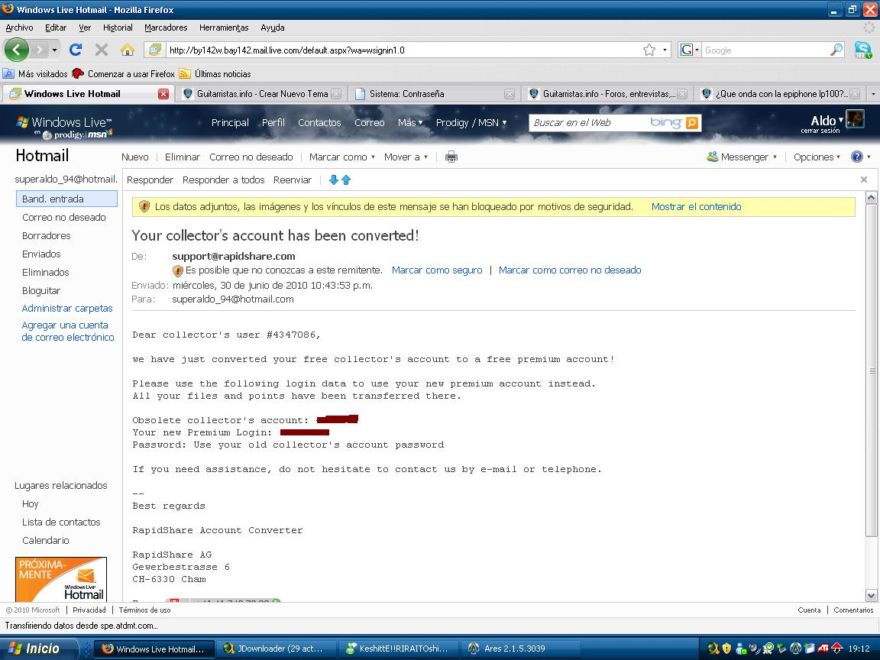This screenshot has height=660, width=880.
Task: Open the back-forward history dropdown
Action: (x=54, y=50)
